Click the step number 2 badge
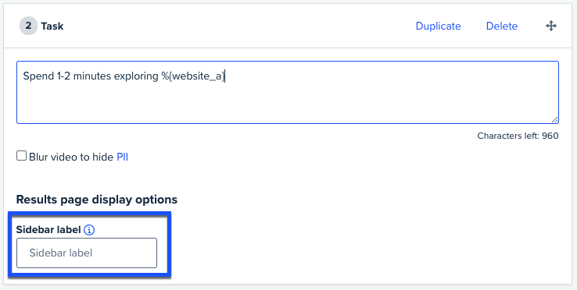Viewport: 577px width, 290px height. click(28, 26)
